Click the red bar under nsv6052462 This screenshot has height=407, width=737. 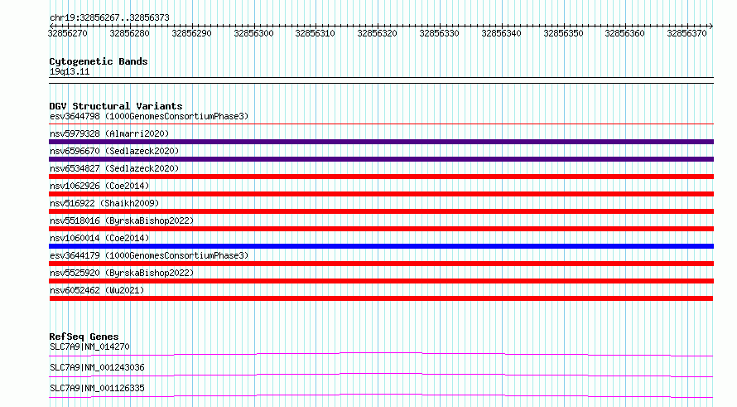tap(381, 298)
